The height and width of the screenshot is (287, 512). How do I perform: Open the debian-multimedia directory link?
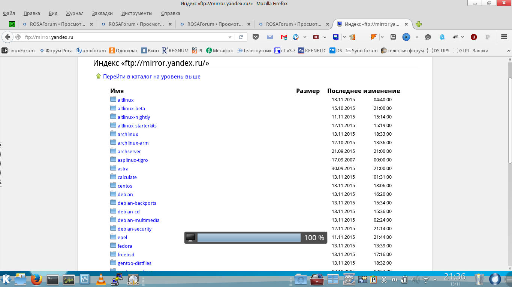[139, 220]
